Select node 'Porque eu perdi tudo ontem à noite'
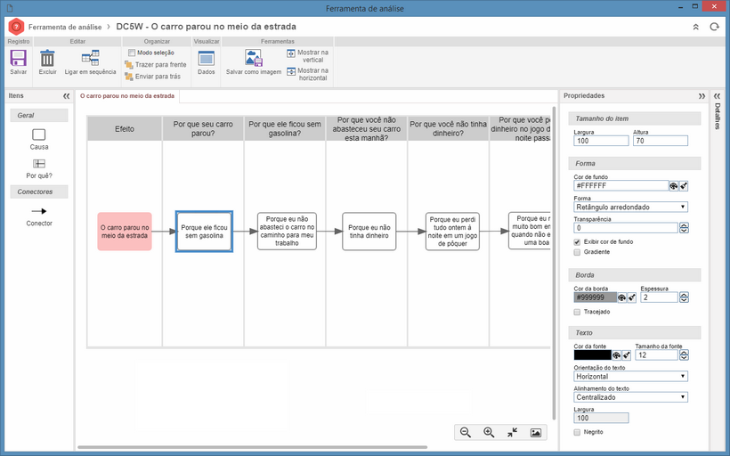The image size is (730, 456). click(x=452, y=232)
